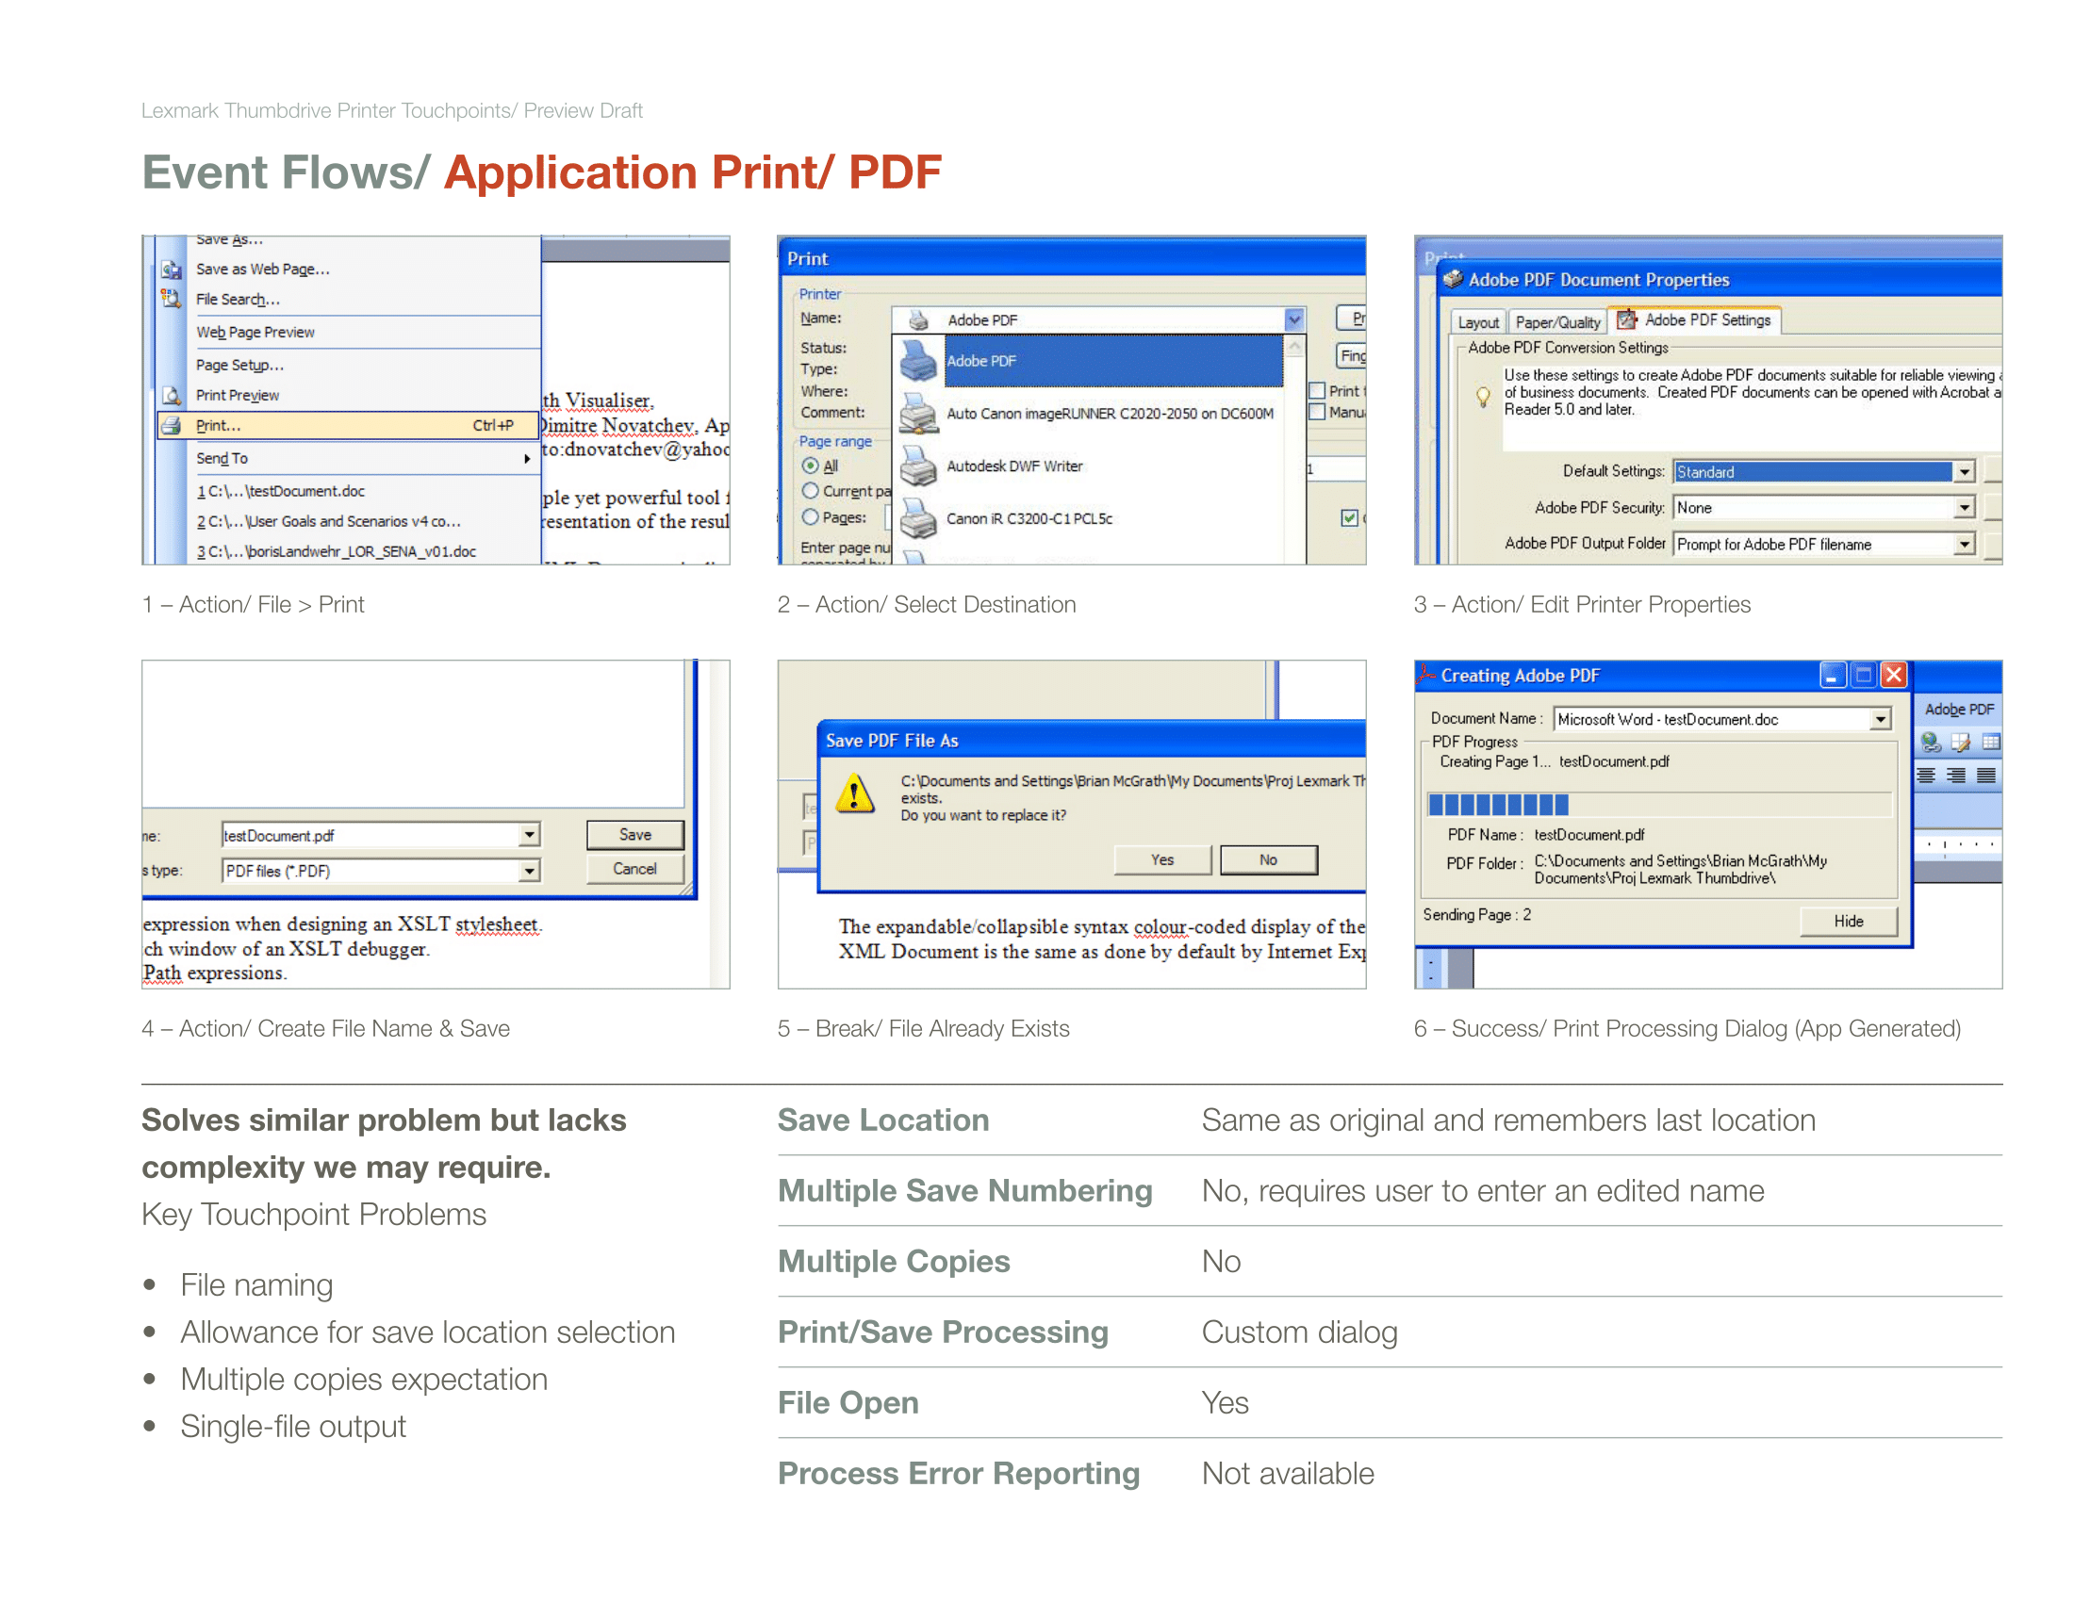Click the printer list scrollbar up arrow
Image resolution: width=2074 pixels, height=1602 pixels.
pos(1294,348)
